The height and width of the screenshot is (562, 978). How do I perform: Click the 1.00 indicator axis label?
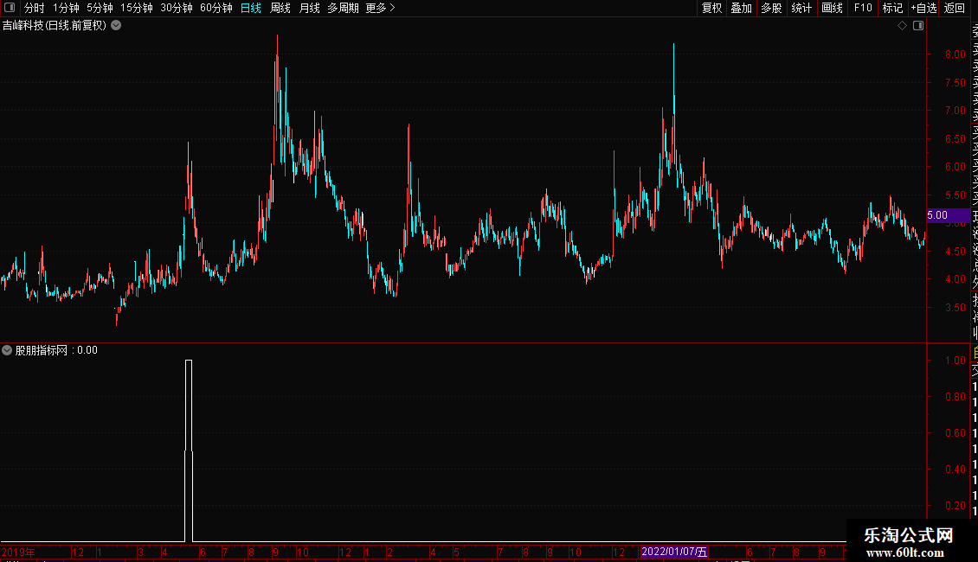point(955,361)
